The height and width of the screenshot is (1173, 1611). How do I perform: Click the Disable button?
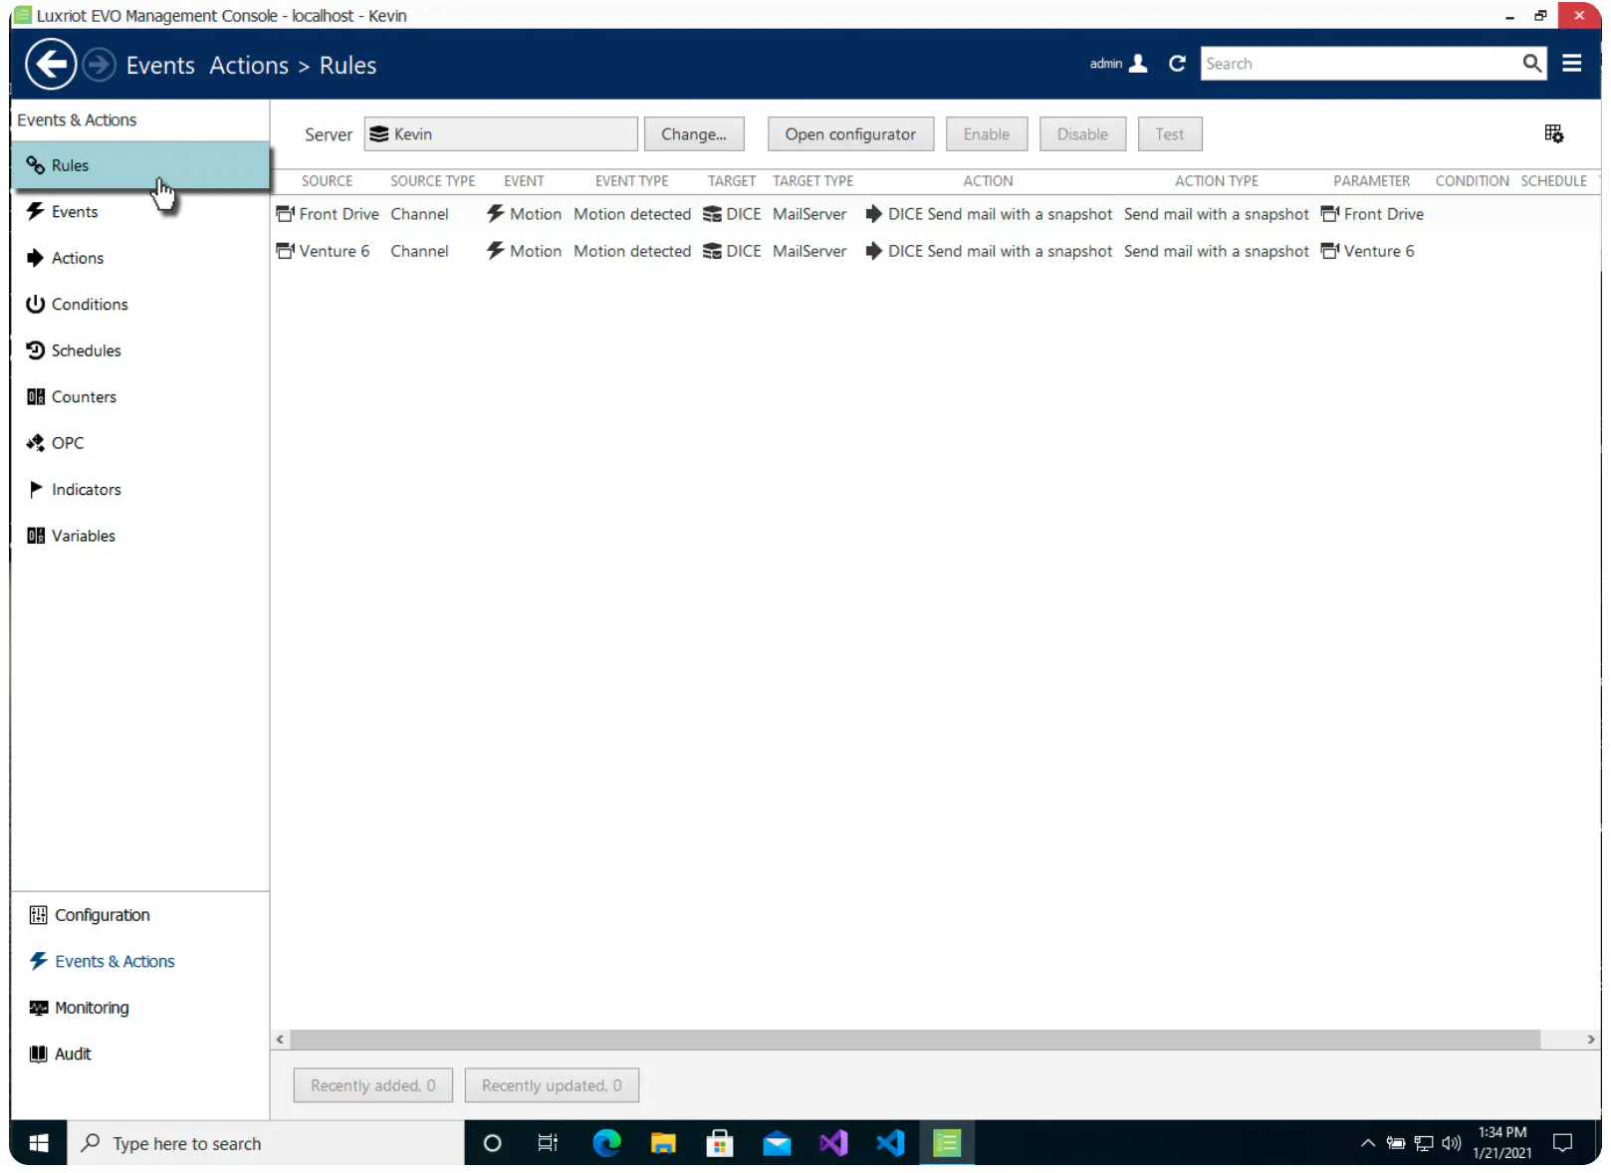coord(1082,134)
